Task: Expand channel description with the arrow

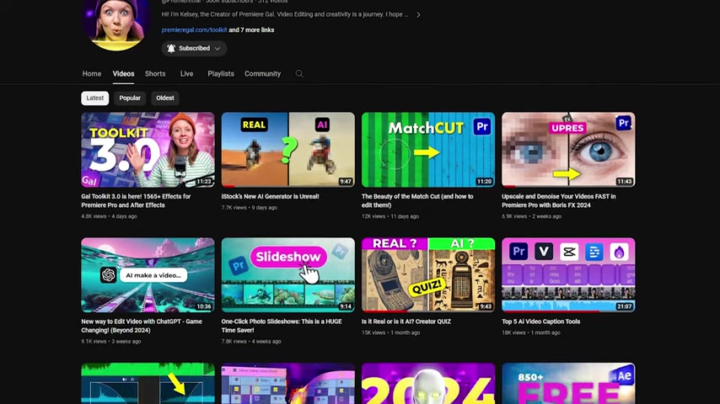Action: click(x=418, y=14)
